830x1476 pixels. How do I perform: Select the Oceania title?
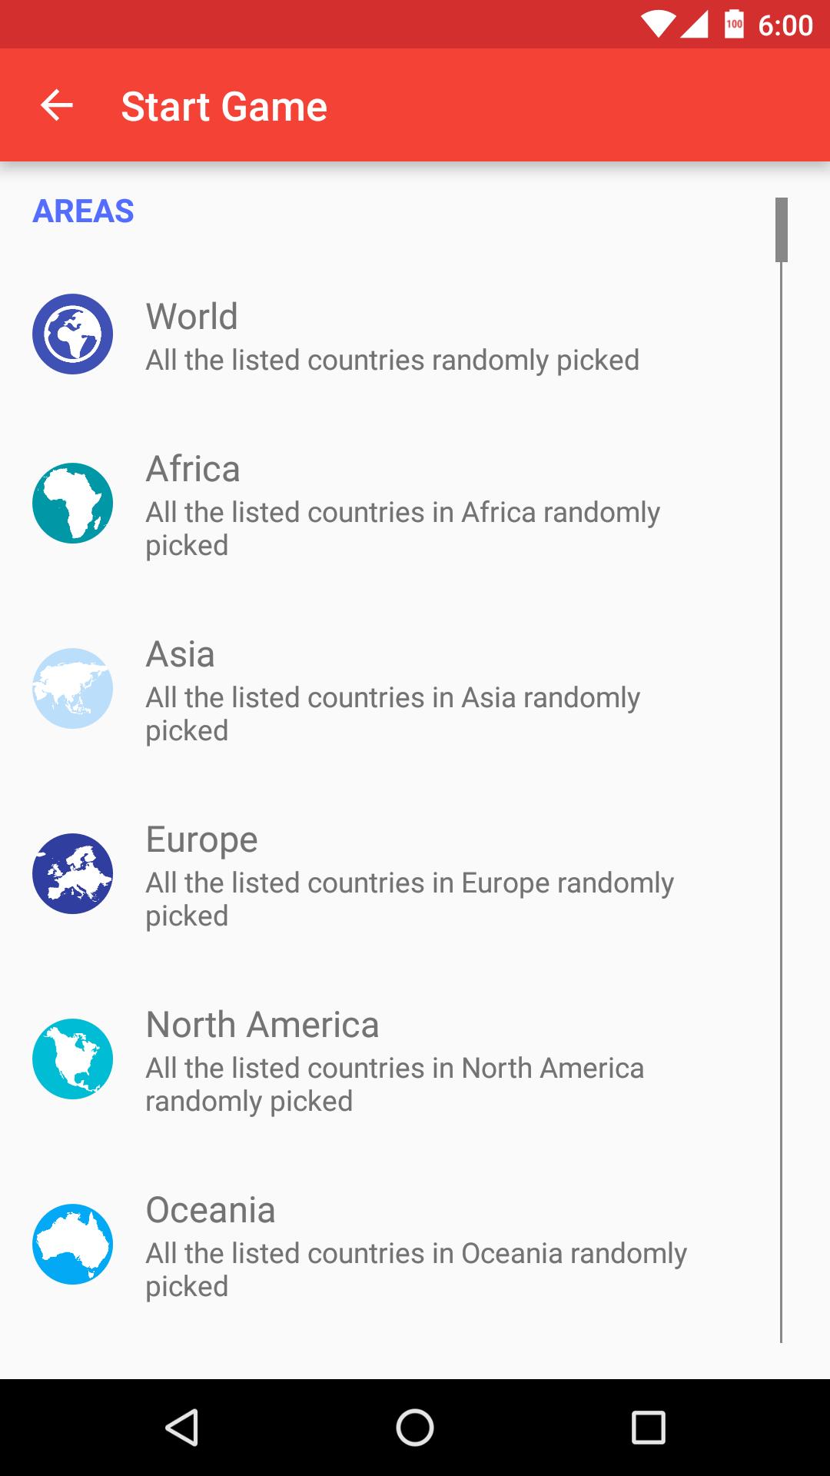coord(211,1210)
